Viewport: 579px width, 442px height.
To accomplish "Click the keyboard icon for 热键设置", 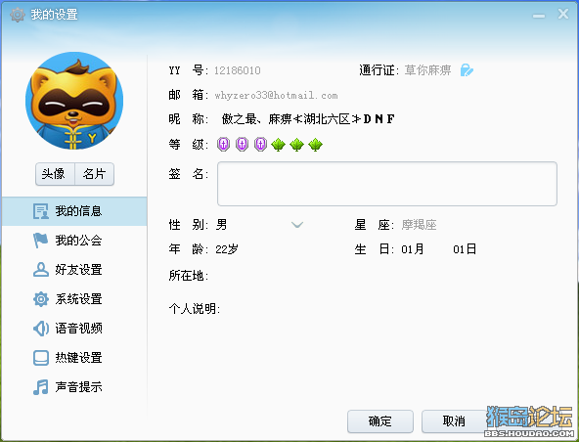I will (41, 358).
